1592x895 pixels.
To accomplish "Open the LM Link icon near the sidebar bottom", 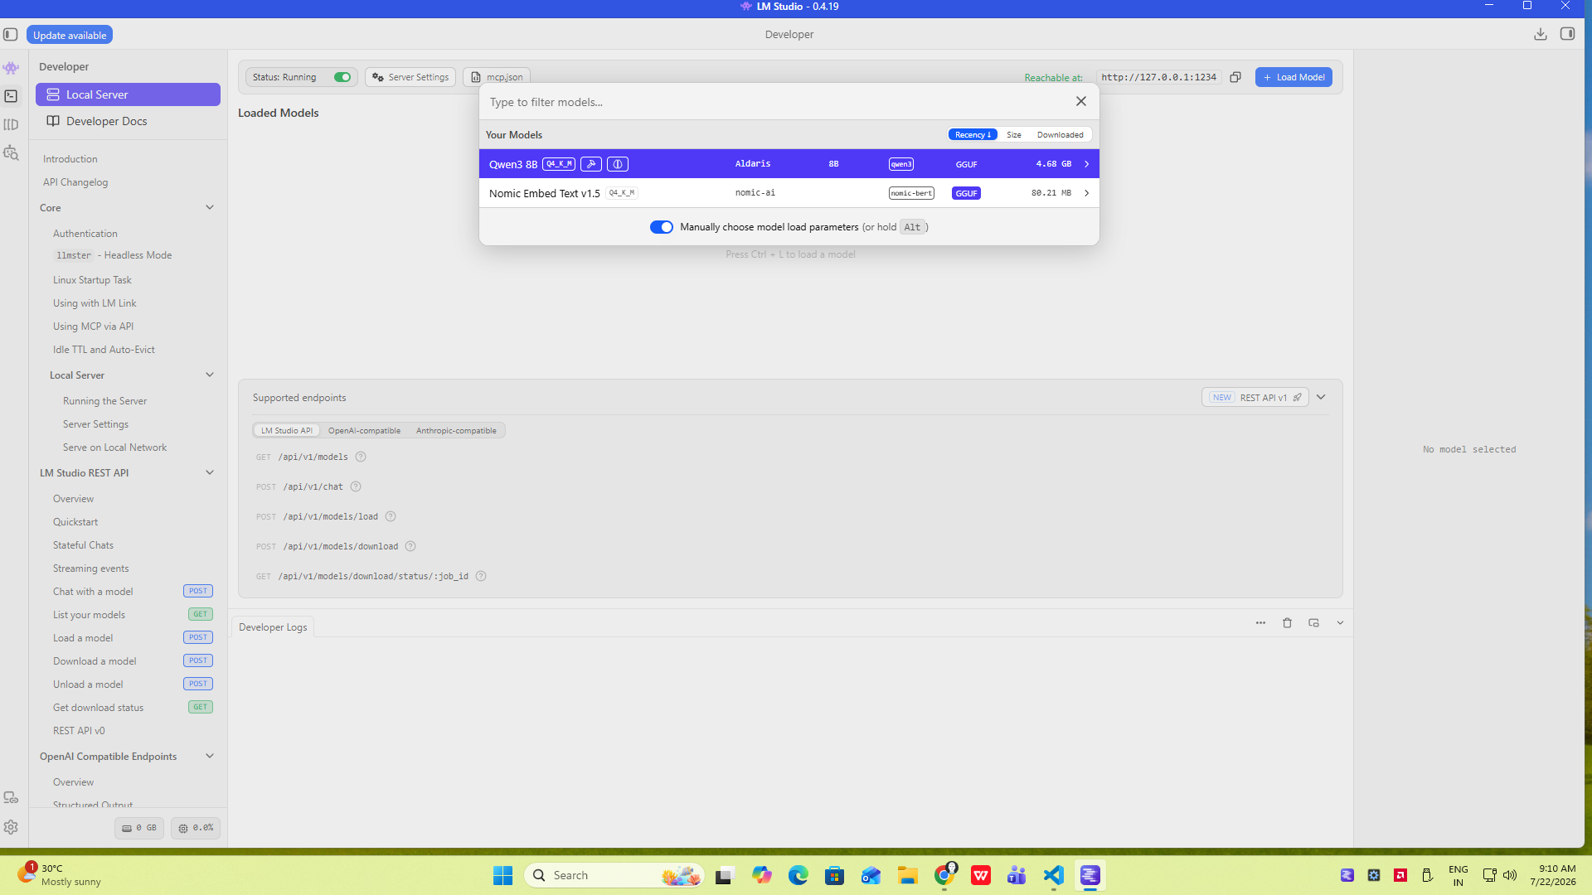I will coord(11,797).
